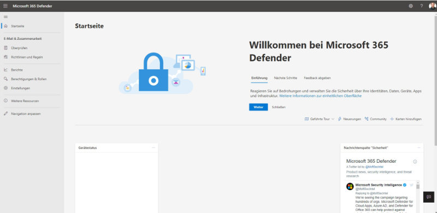Click the Schließen button
Screen dimensions: 437x213
coord(279,107)
